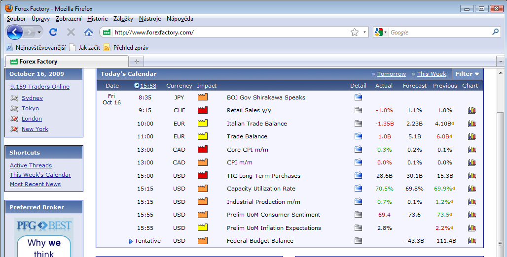Open the Záložky menu
The width and height of the screenshot is (507, 257).
pyautogui.click(x=123, y=19)
